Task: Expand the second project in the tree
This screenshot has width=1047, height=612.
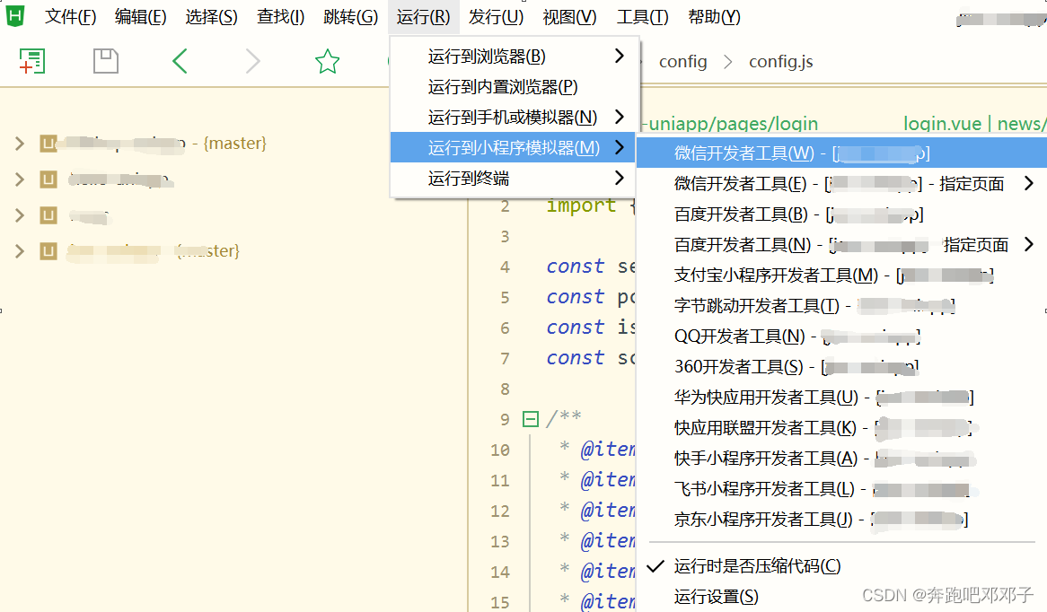Action: click(20, 179)
